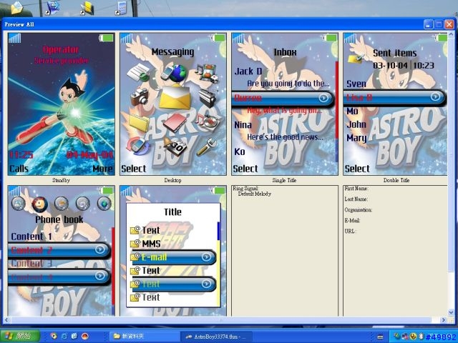Click the arrow icon on Content 4 row

pos(99,276)
